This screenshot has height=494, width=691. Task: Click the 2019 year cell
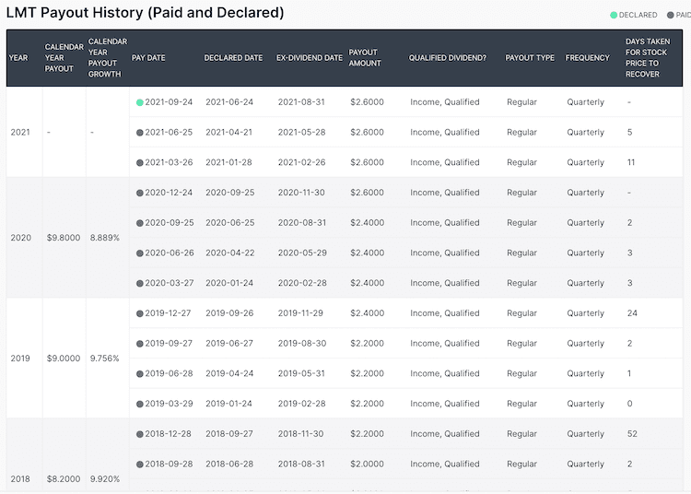coord(20,359)
